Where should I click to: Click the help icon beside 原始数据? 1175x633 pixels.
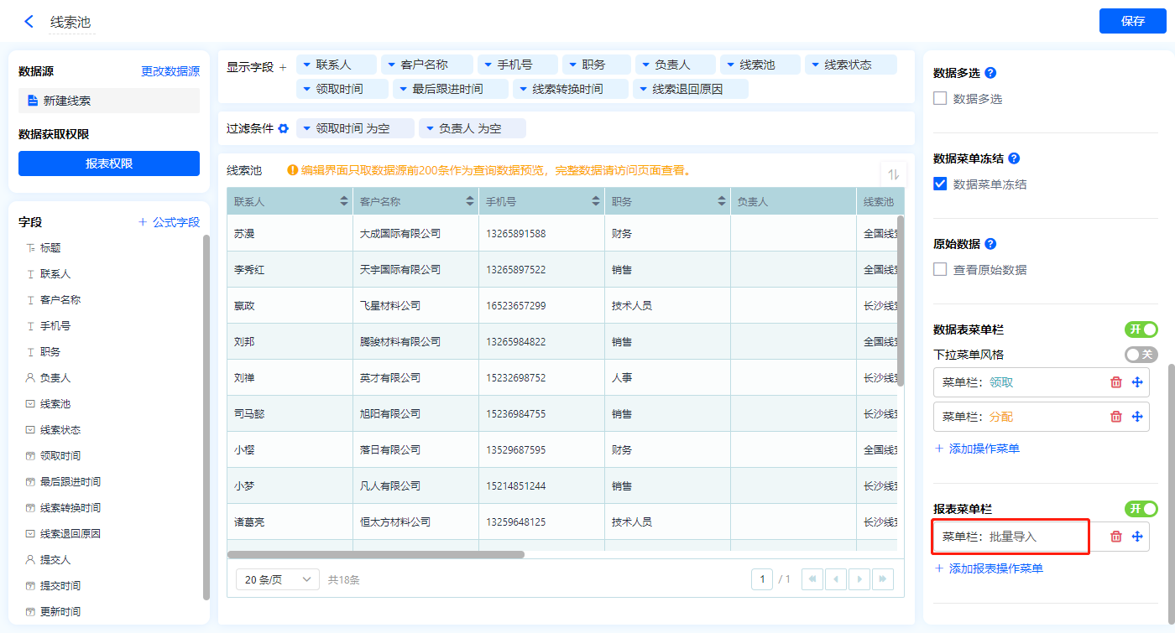990,244
